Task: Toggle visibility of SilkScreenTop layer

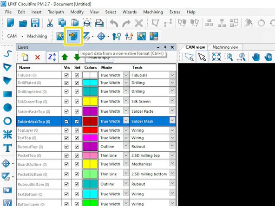Action: tap(66, 102)
